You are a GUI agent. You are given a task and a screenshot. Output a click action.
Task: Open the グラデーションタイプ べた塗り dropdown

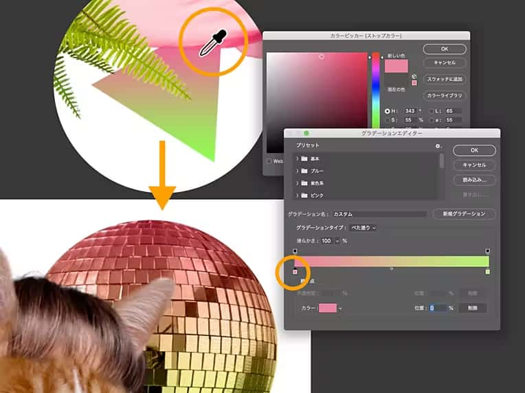pos(364,228)
